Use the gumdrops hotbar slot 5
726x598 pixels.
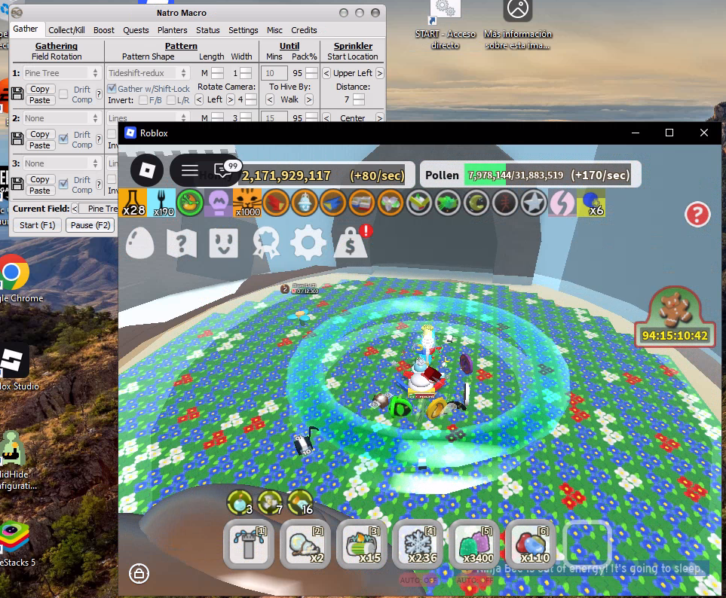pos(475,544)
